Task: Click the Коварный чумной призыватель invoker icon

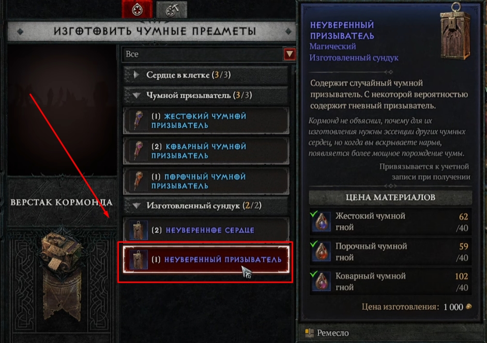Action: click(139, 150)
